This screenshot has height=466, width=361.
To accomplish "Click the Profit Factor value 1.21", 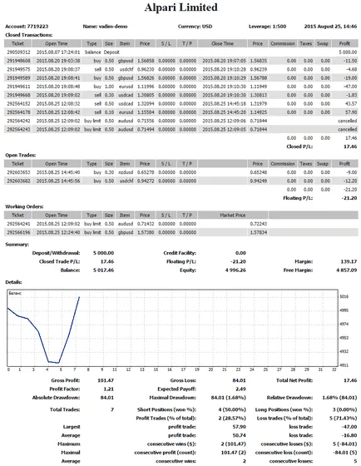I will point(109,389).
